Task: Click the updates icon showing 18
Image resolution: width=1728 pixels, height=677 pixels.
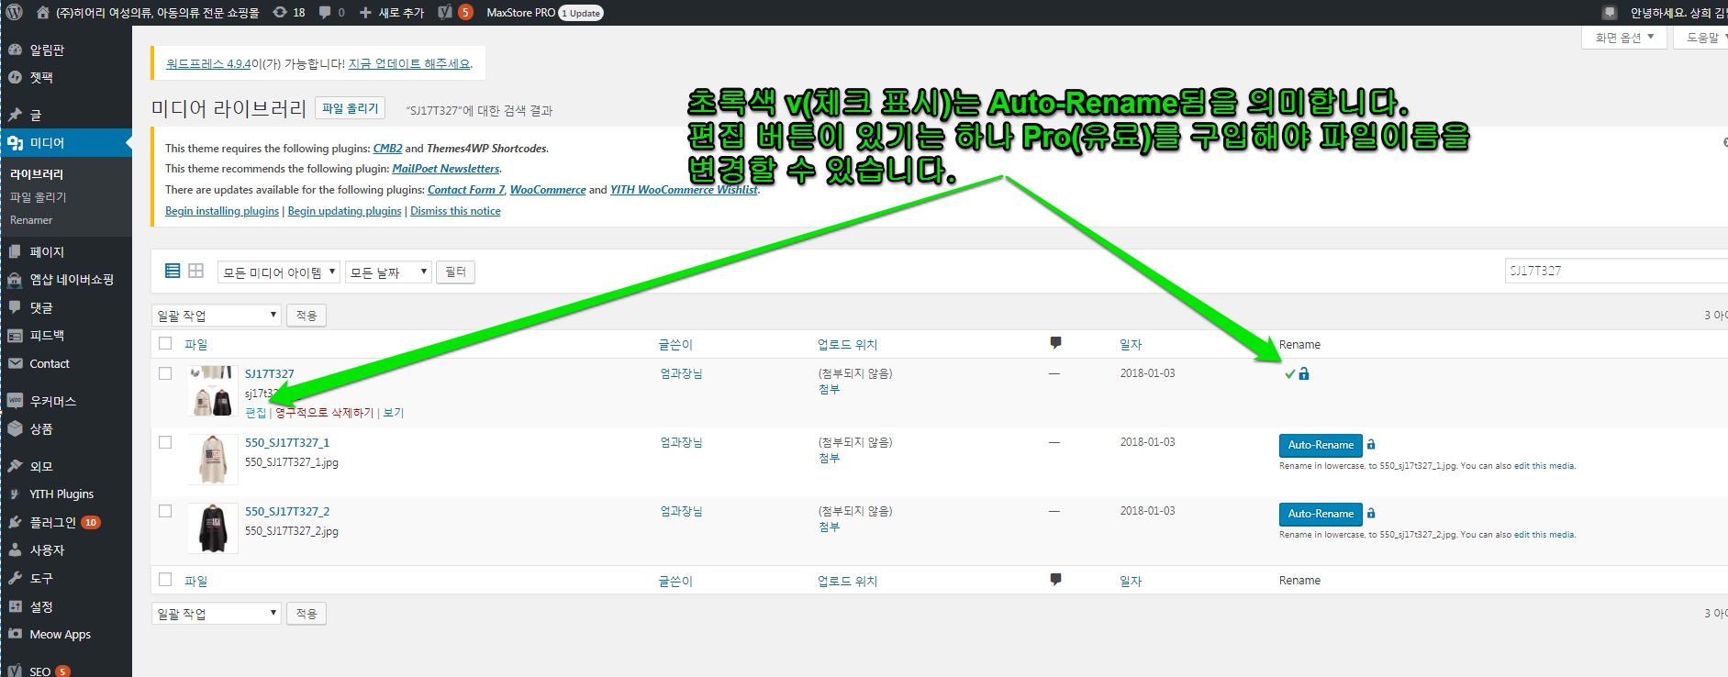Action: [280, 13]
